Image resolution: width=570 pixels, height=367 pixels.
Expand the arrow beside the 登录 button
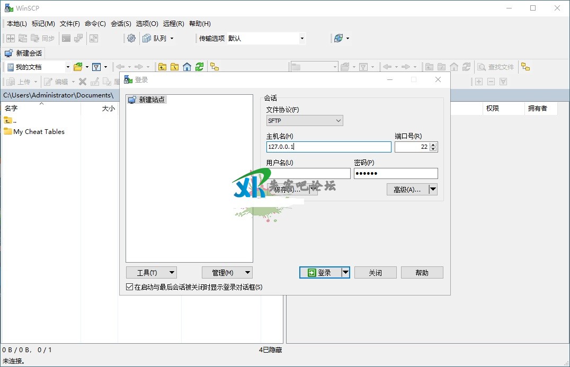(x=345, y=273)
